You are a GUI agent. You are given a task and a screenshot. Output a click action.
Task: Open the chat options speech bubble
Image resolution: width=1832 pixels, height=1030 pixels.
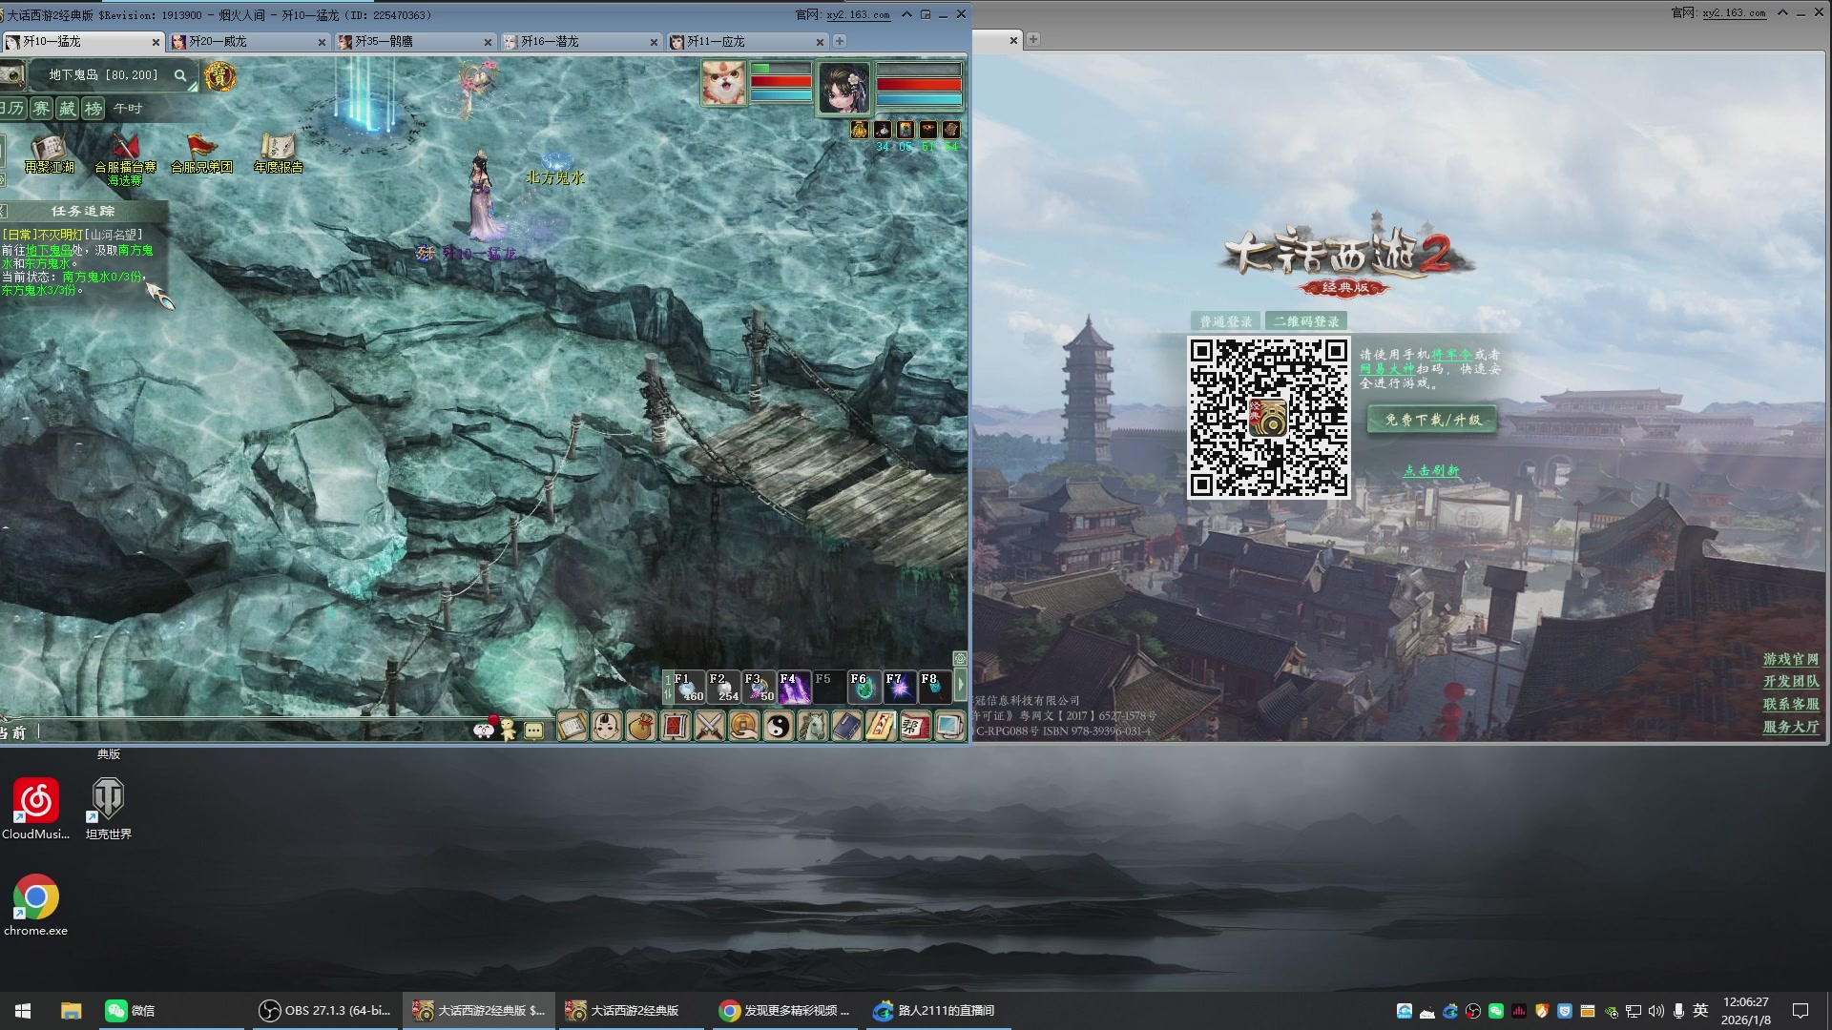tap(534, 731)
